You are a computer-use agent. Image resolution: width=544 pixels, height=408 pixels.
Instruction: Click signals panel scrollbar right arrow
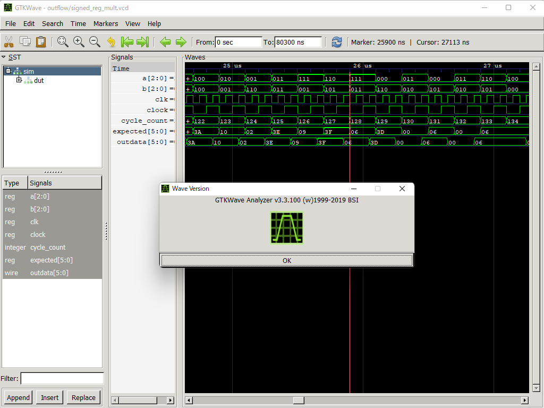point(171,401)
